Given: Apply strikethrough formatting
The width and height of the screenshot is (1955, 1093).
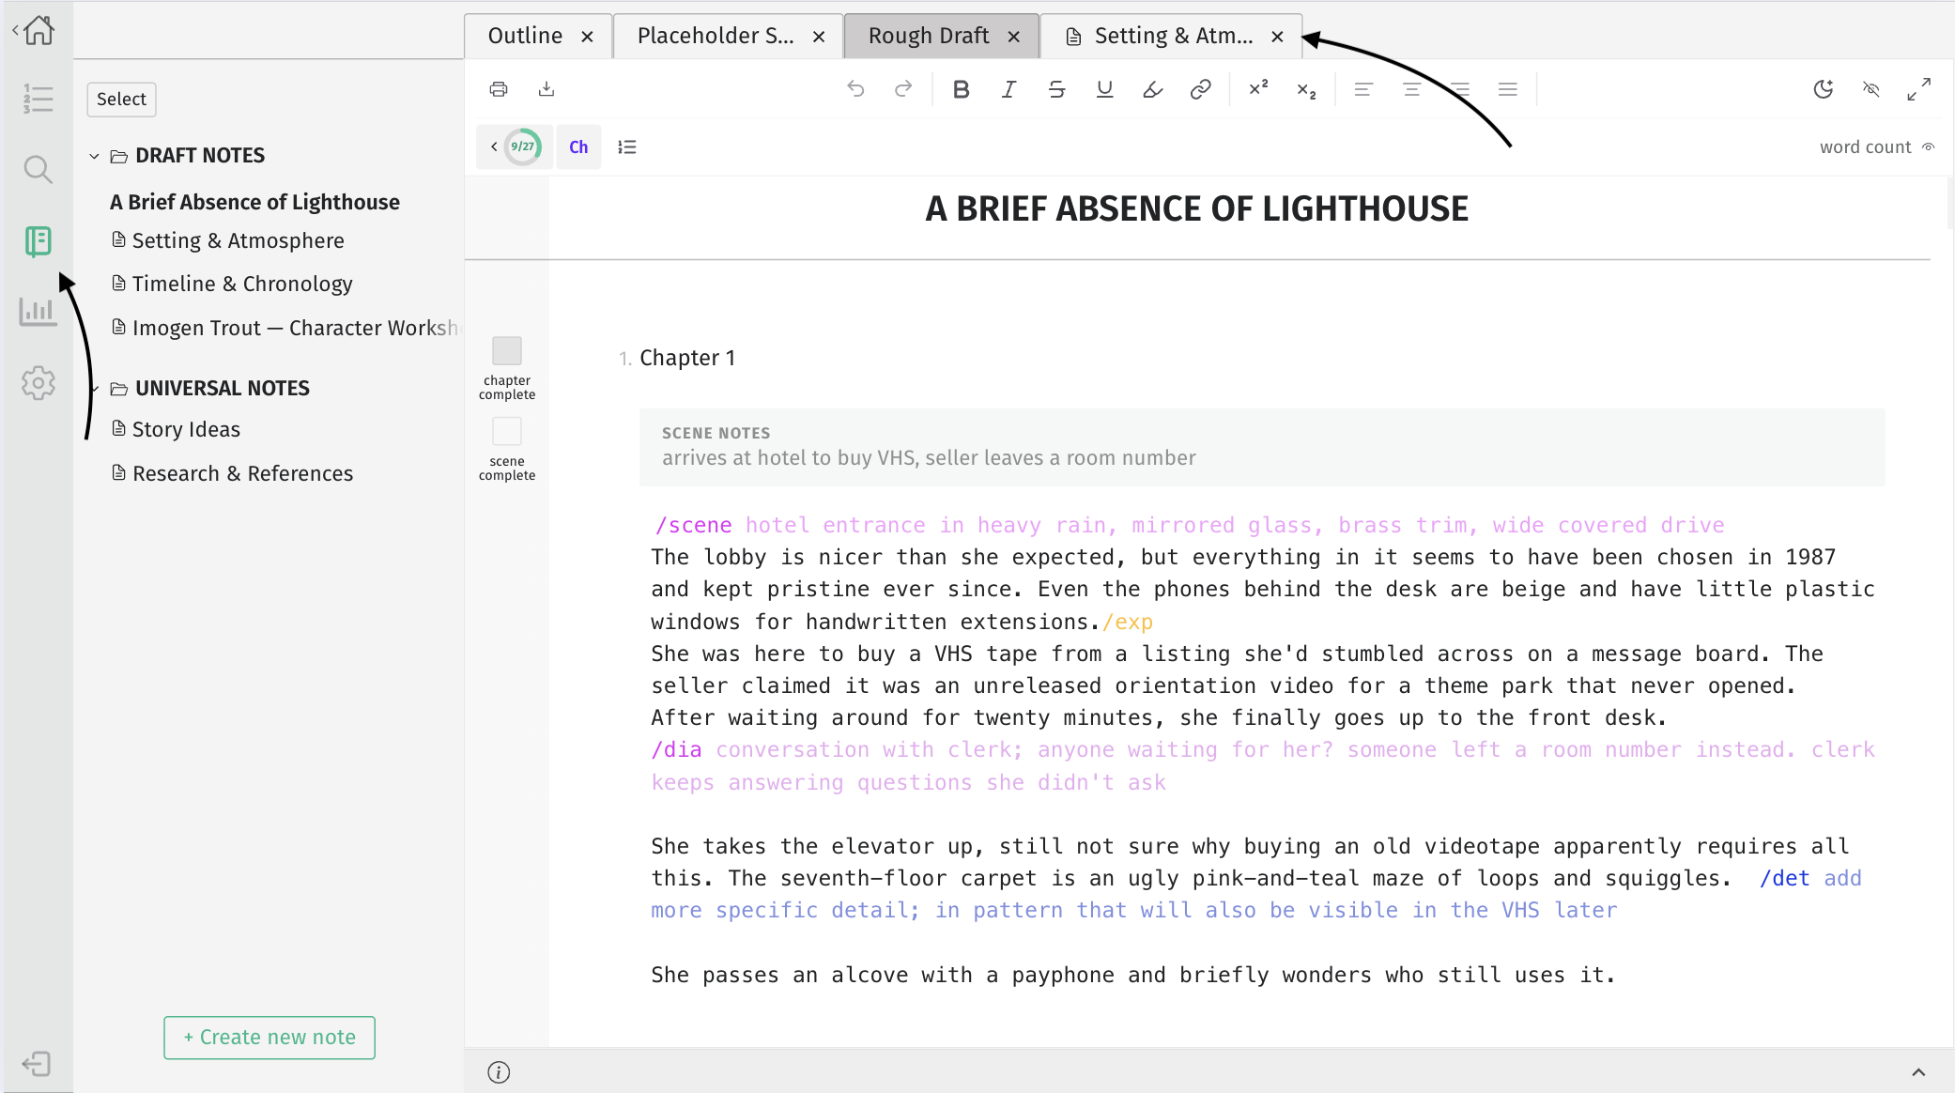Looking at the screenshot, I should click(1056, 89).
